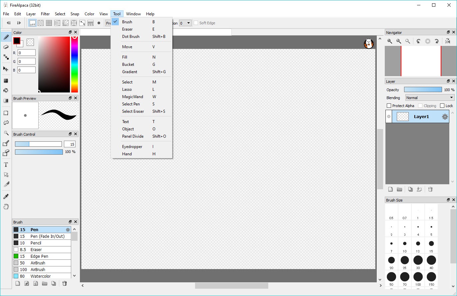Enable the Protect Alpha checkbox
Screen dimensions: 457x296
389,106
